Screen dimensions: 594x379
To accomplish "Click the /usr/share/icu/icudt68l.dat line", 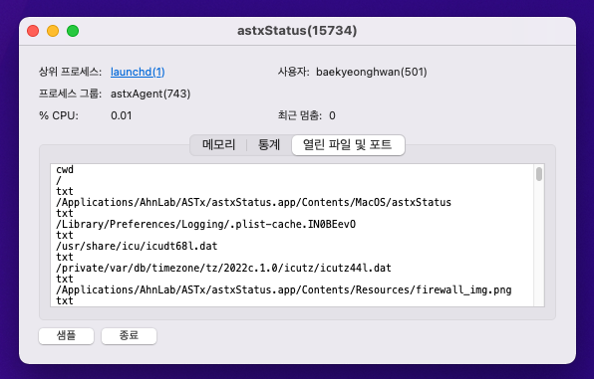I will [x=137, y=247].
